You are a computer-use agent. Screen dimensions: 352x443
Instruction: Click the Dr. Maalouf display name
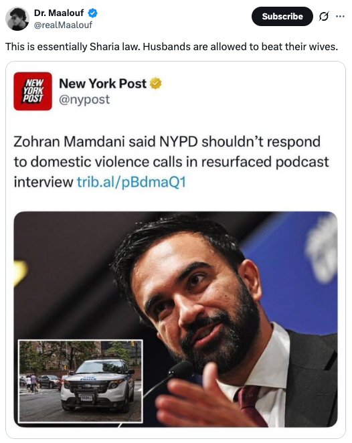(59, 13)
